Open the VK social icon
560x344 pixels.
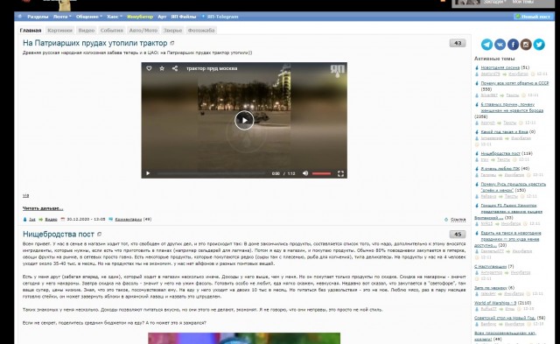tap(500, 45)
